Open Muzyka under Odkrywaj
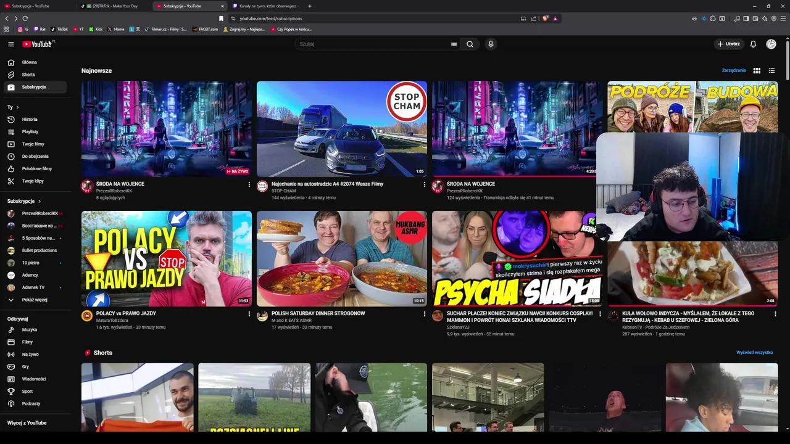Viewport: 790px width, 444px height. click(x=34, y=329)
